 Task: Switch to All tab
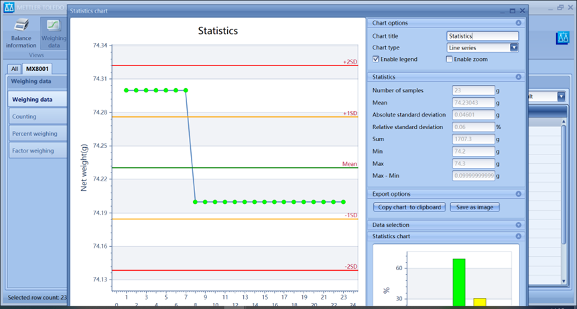tap(14, 69)
